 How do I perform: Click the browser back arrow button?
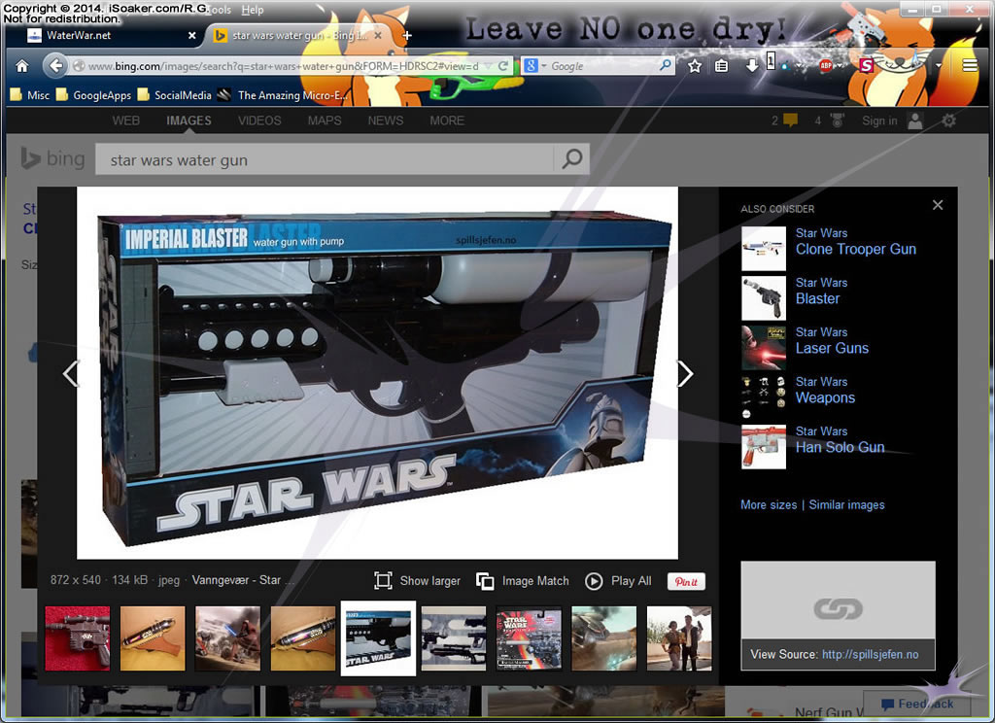(55, 65)
